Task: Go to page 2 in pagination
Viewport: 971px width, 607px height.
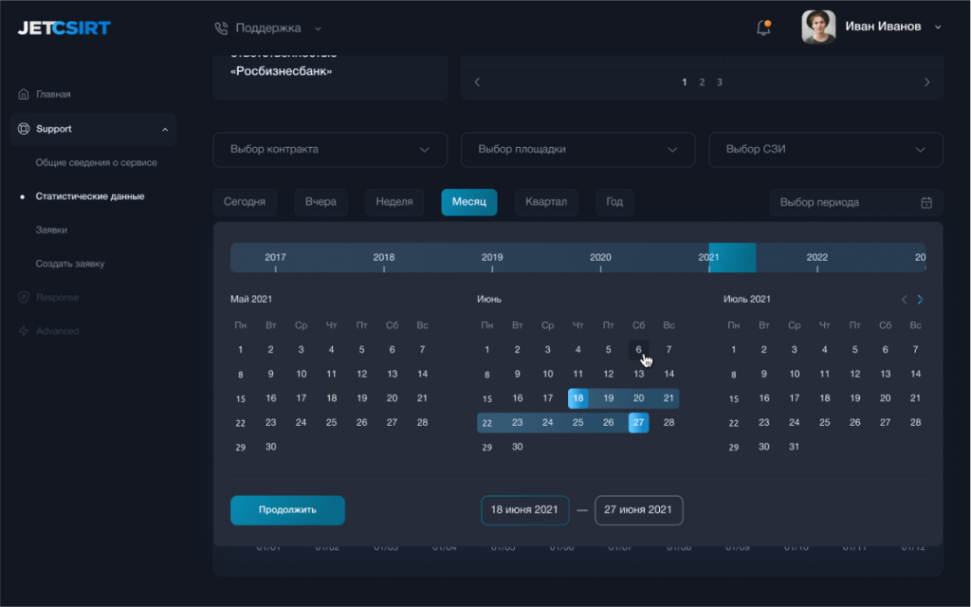Action: [x=702, y=83]
